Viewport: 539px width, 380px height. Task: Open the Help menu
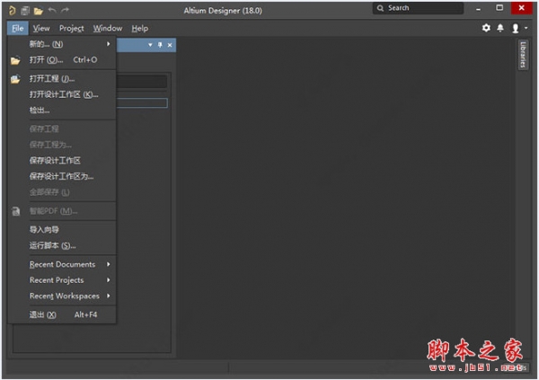point(139,28)
